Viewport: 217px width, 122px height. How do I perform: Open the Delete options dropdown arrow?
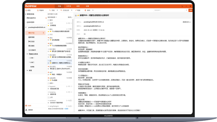click(x=93, y=10)
